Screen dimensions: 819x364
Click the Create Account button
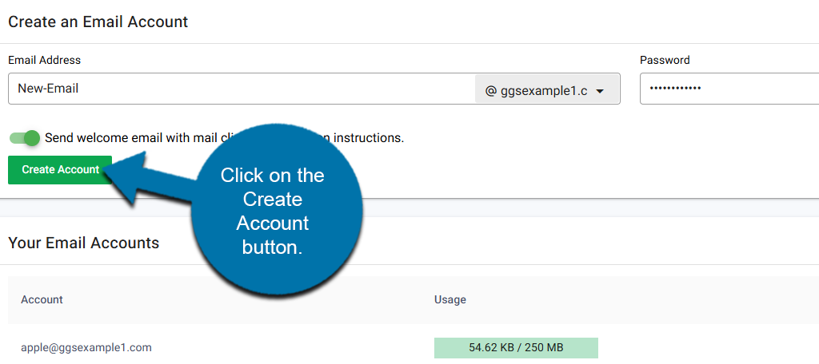pos(60,169)
